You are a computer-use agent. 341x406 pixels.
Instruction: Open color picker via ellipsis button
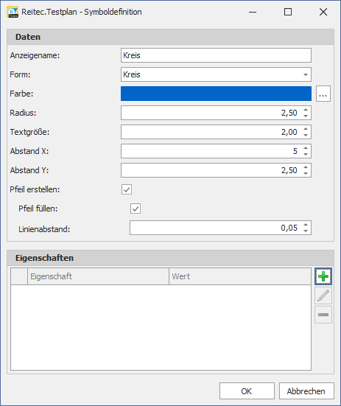[323, 94]
